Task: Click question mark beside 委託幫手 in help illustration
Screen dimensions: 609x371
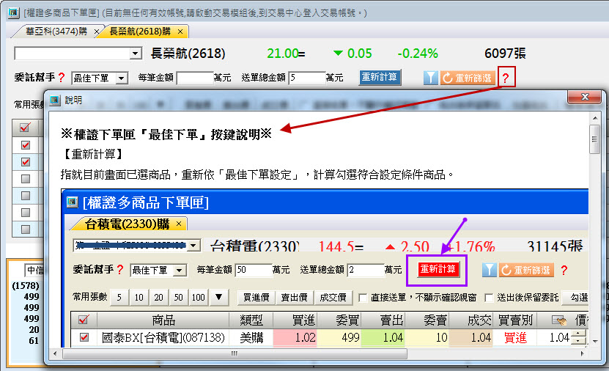Action: click(x=120, y=270)
